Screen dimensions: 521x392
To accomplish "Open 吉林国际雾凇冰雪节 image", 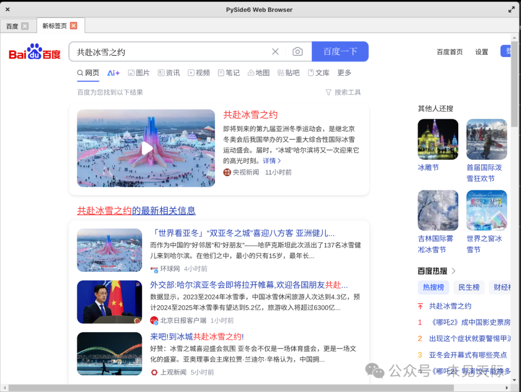I will coord(438,210).
